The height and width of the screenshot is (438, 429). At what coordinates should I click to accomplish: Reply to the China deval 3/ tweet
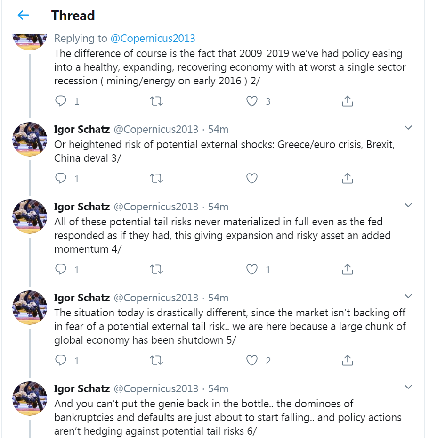pos(61,178)
